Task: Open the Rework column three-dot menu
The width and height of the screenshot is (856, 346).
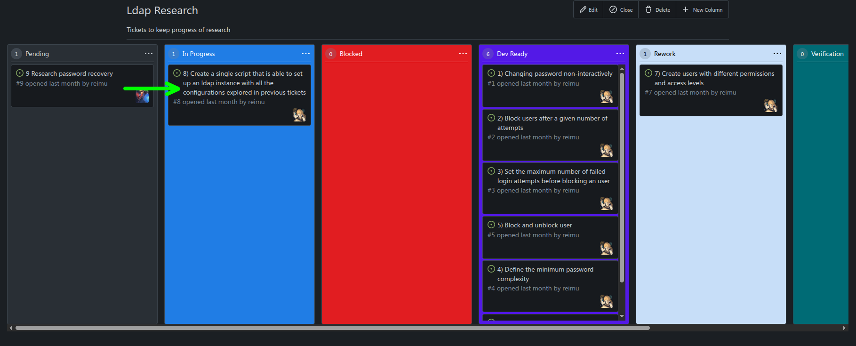Action: coord(777,54)
